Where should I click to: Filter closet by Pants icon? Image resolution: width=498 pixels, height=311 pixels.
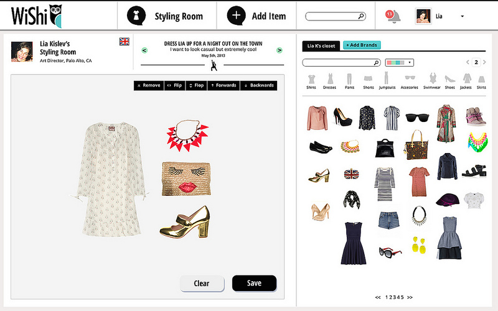(x=349, y=80)
